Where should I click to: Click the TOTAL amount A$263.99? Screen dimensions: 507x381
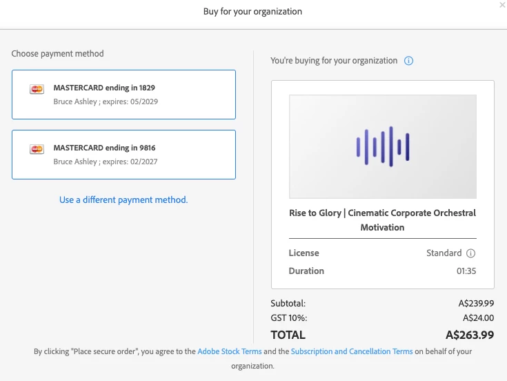[x=470, y=335]
